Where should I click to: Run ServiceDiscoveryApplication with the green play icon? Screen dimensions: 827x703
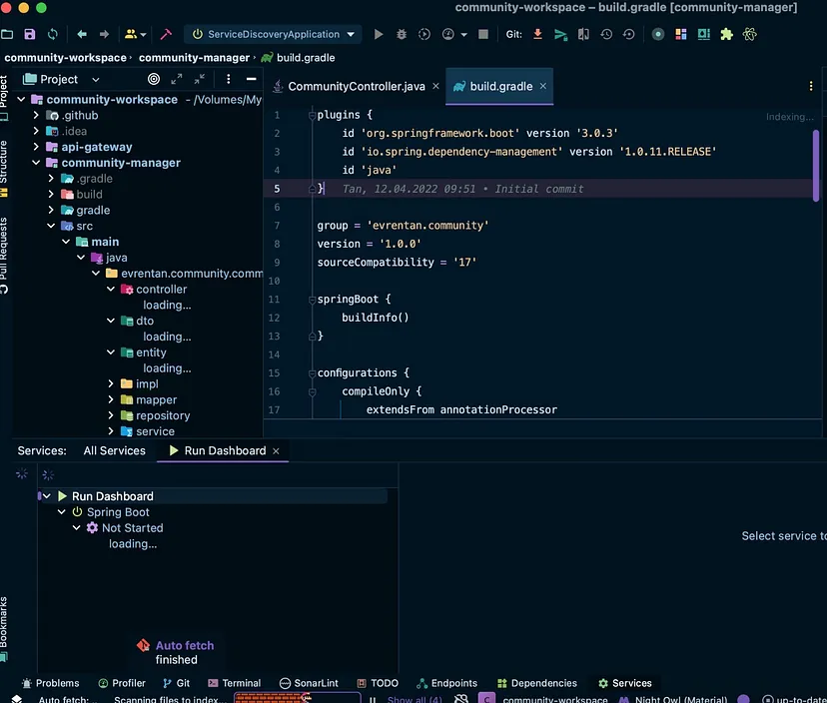379,33
